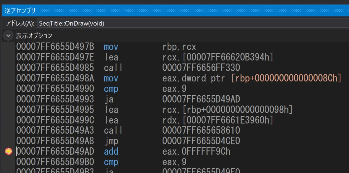Click operand eax,0FFFFFF9Ch

tap(196, 151)
